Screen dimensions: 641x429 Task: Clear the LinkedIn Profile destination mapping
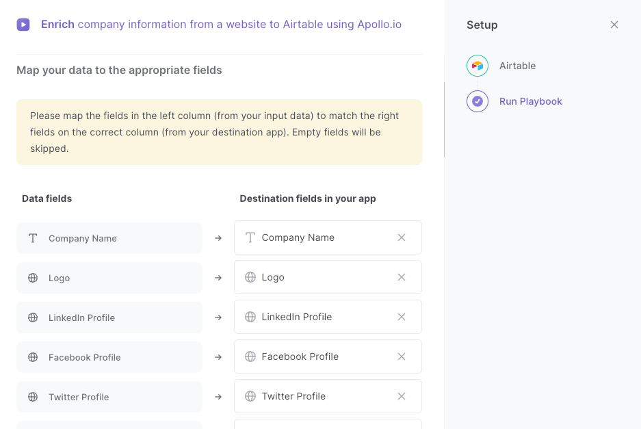click(402, 317)
